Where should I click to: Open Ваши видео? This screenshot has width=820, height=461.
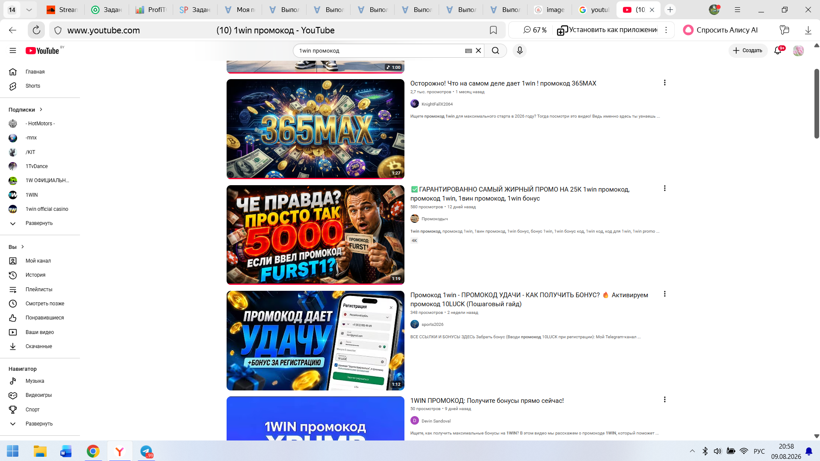(40, 332)
